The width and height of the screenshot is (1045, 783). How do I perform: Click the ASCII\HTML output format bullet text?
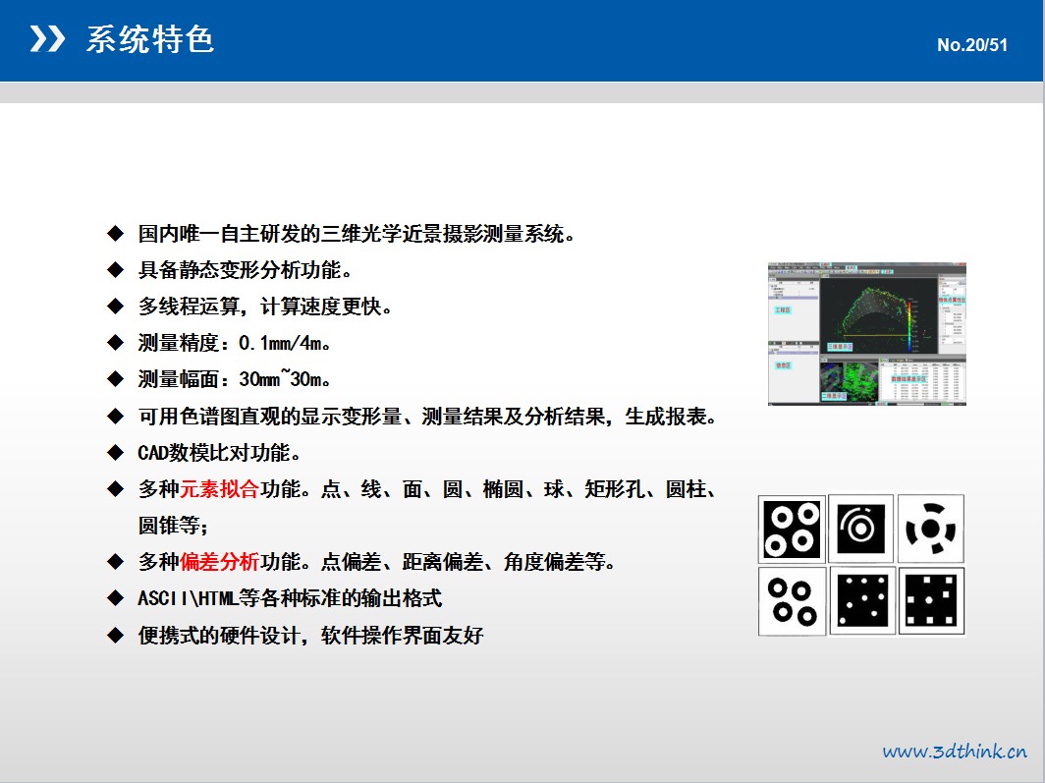pyautogui.click(x=290, y=598)
